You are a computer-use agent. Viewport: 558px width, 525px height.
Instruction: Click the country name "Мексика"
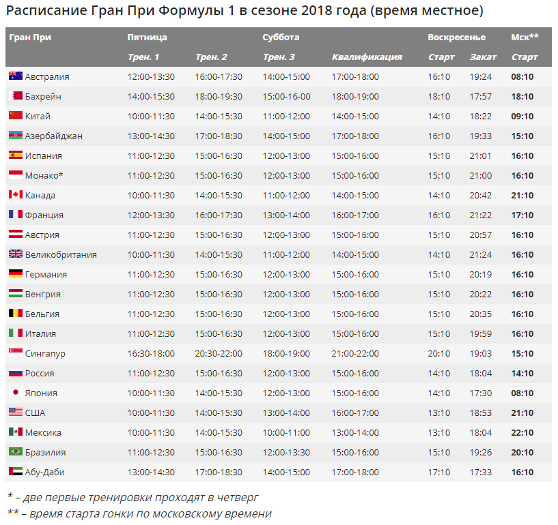[x=43, y=433]
